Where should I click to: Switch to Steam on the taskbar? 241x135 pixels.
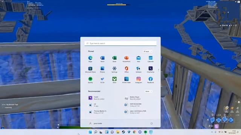pos(123,132)
